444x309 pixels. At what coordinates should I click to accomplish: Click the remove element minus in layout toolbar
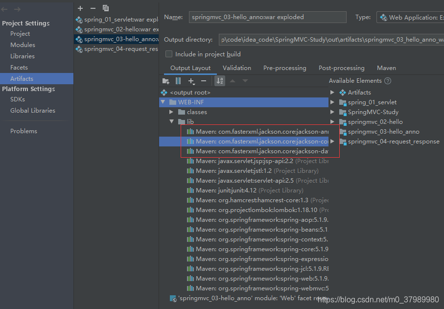[x=204, y=81]
